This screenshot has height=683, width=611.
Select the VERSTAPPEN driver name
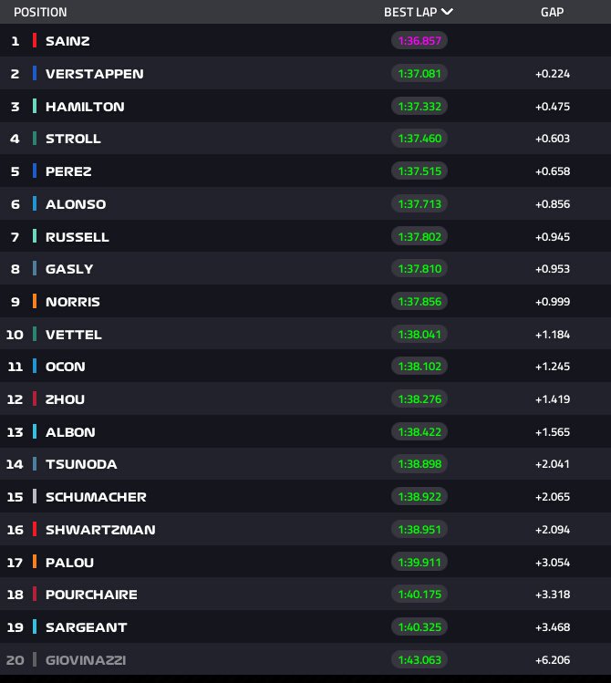click(x=94, y=74)
